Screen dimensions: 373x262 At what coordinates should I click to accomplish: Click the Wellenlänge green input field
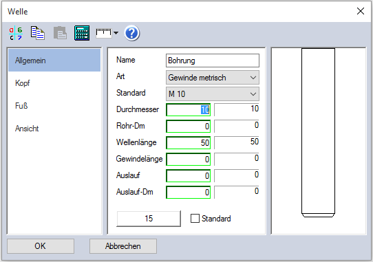tap(188, 142)
